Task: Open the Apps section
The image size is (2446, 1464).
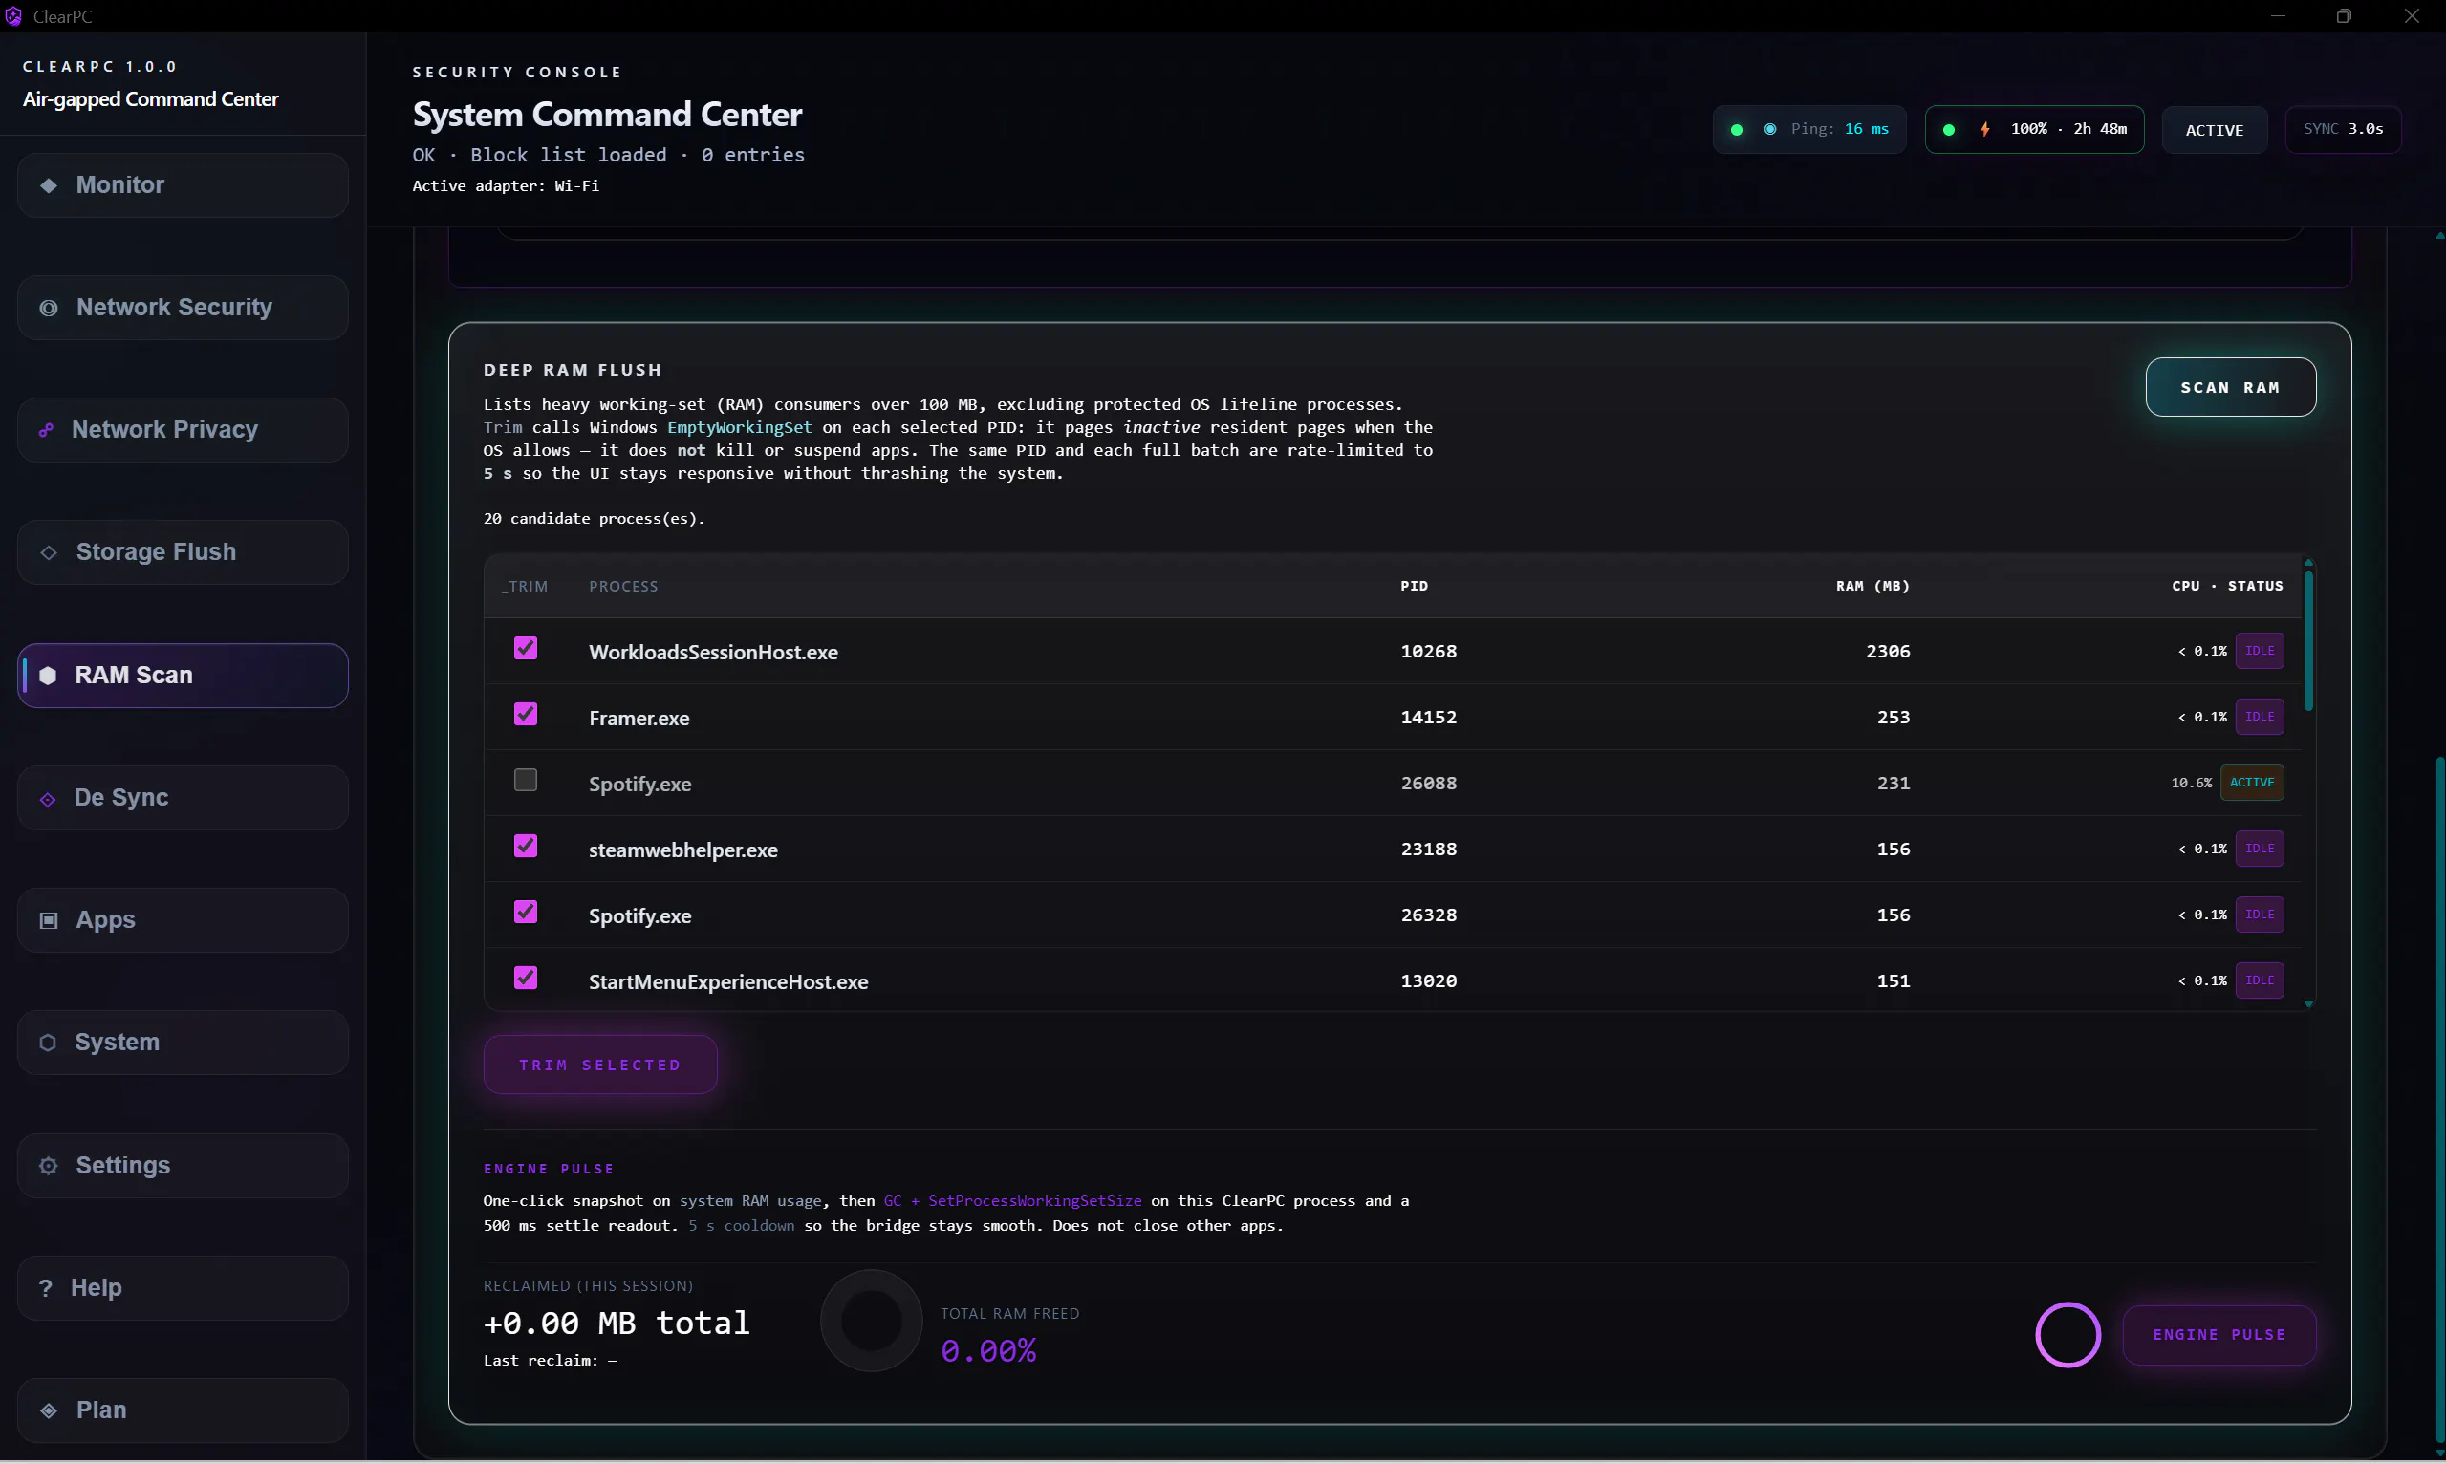Action: pyautogui.click(x=183, y=920)
